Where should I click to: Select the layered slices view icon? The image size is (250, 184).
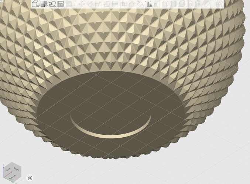coord(182,4)
